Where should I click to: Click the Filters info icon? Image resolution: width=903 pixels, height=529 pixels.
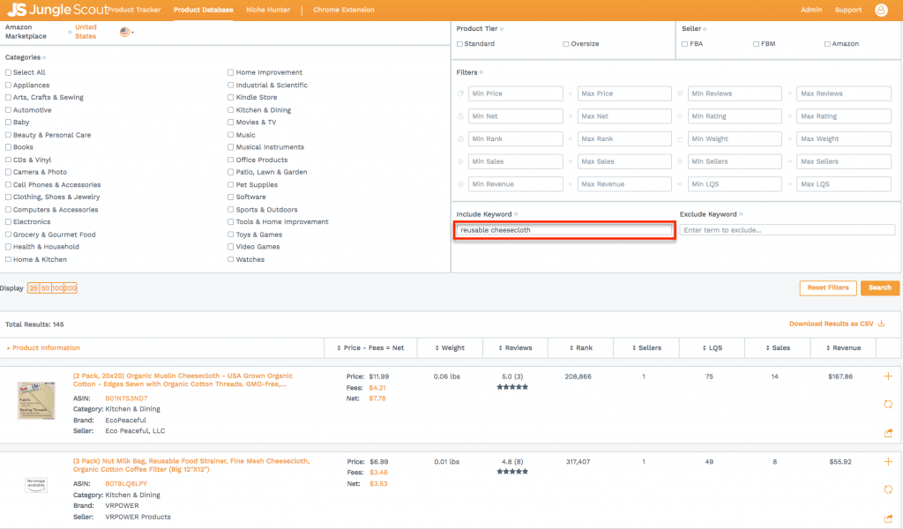(x=481, y=72)
